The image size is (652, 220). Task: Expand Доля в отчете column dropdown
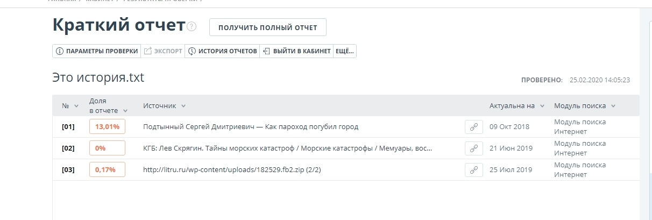point(125,110)
